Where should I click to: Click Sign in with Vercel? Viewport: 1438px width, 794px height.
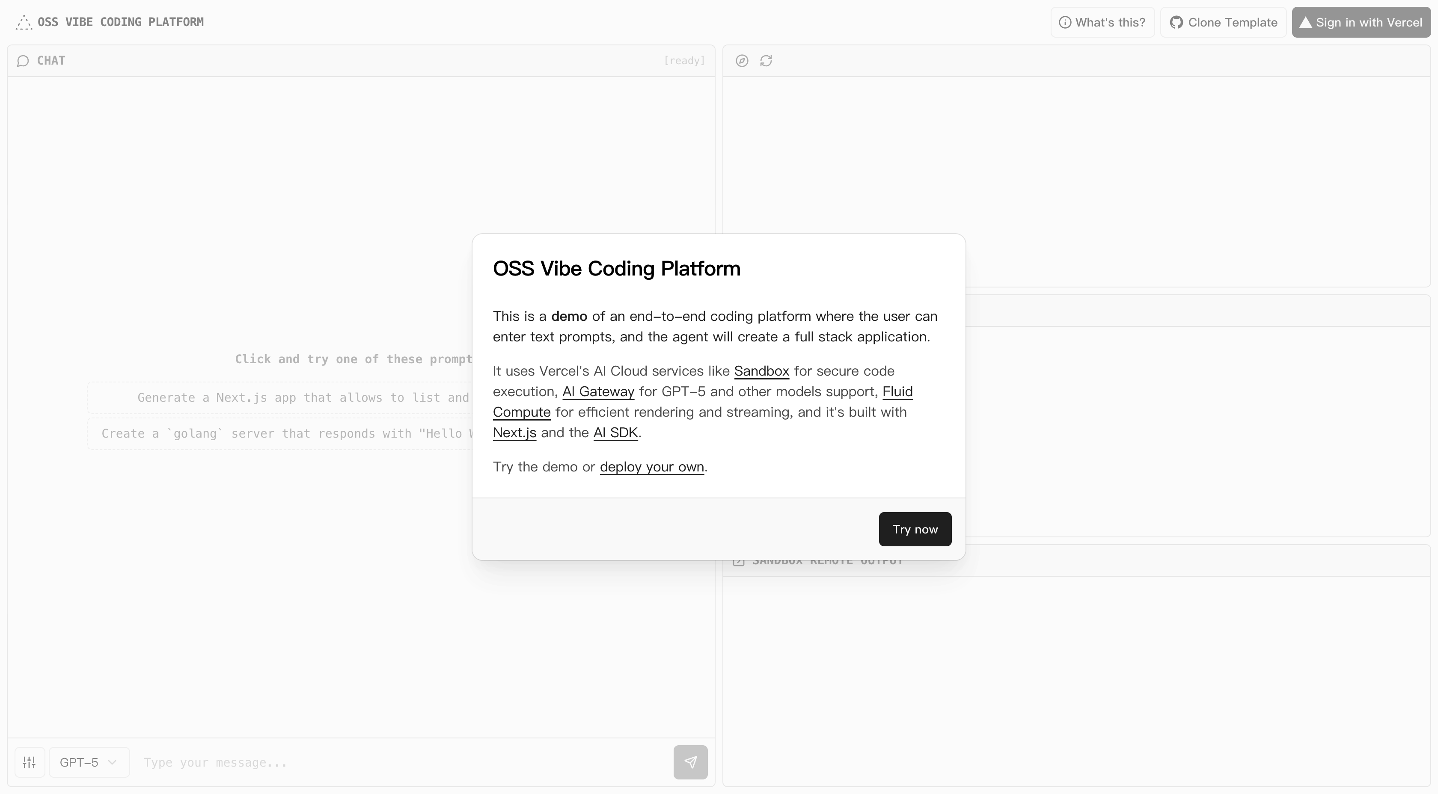point(1361,22)
